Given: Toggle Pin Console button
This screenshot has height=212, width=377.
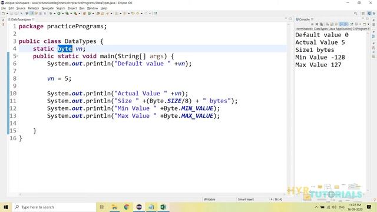Looking at the screenshot, I should point(352,24).
